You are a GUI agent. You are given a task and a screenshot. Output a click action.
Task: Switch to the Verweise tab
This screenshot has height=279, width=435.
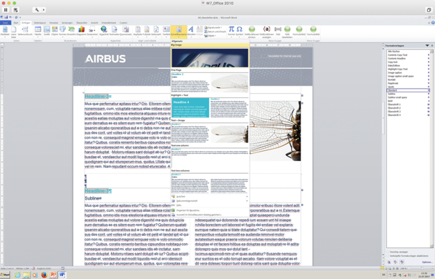pyautogui.click(x=54, y=23)
